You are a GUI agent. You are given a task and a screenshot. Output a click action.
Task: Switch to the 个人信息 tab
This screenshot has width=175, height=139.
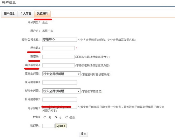coord(26,14)
